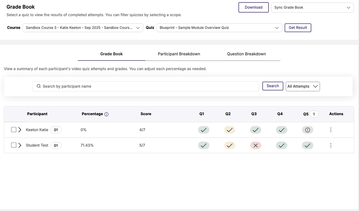Click the Actions column header
Screen dimensions: 359x211
(336, 114)
